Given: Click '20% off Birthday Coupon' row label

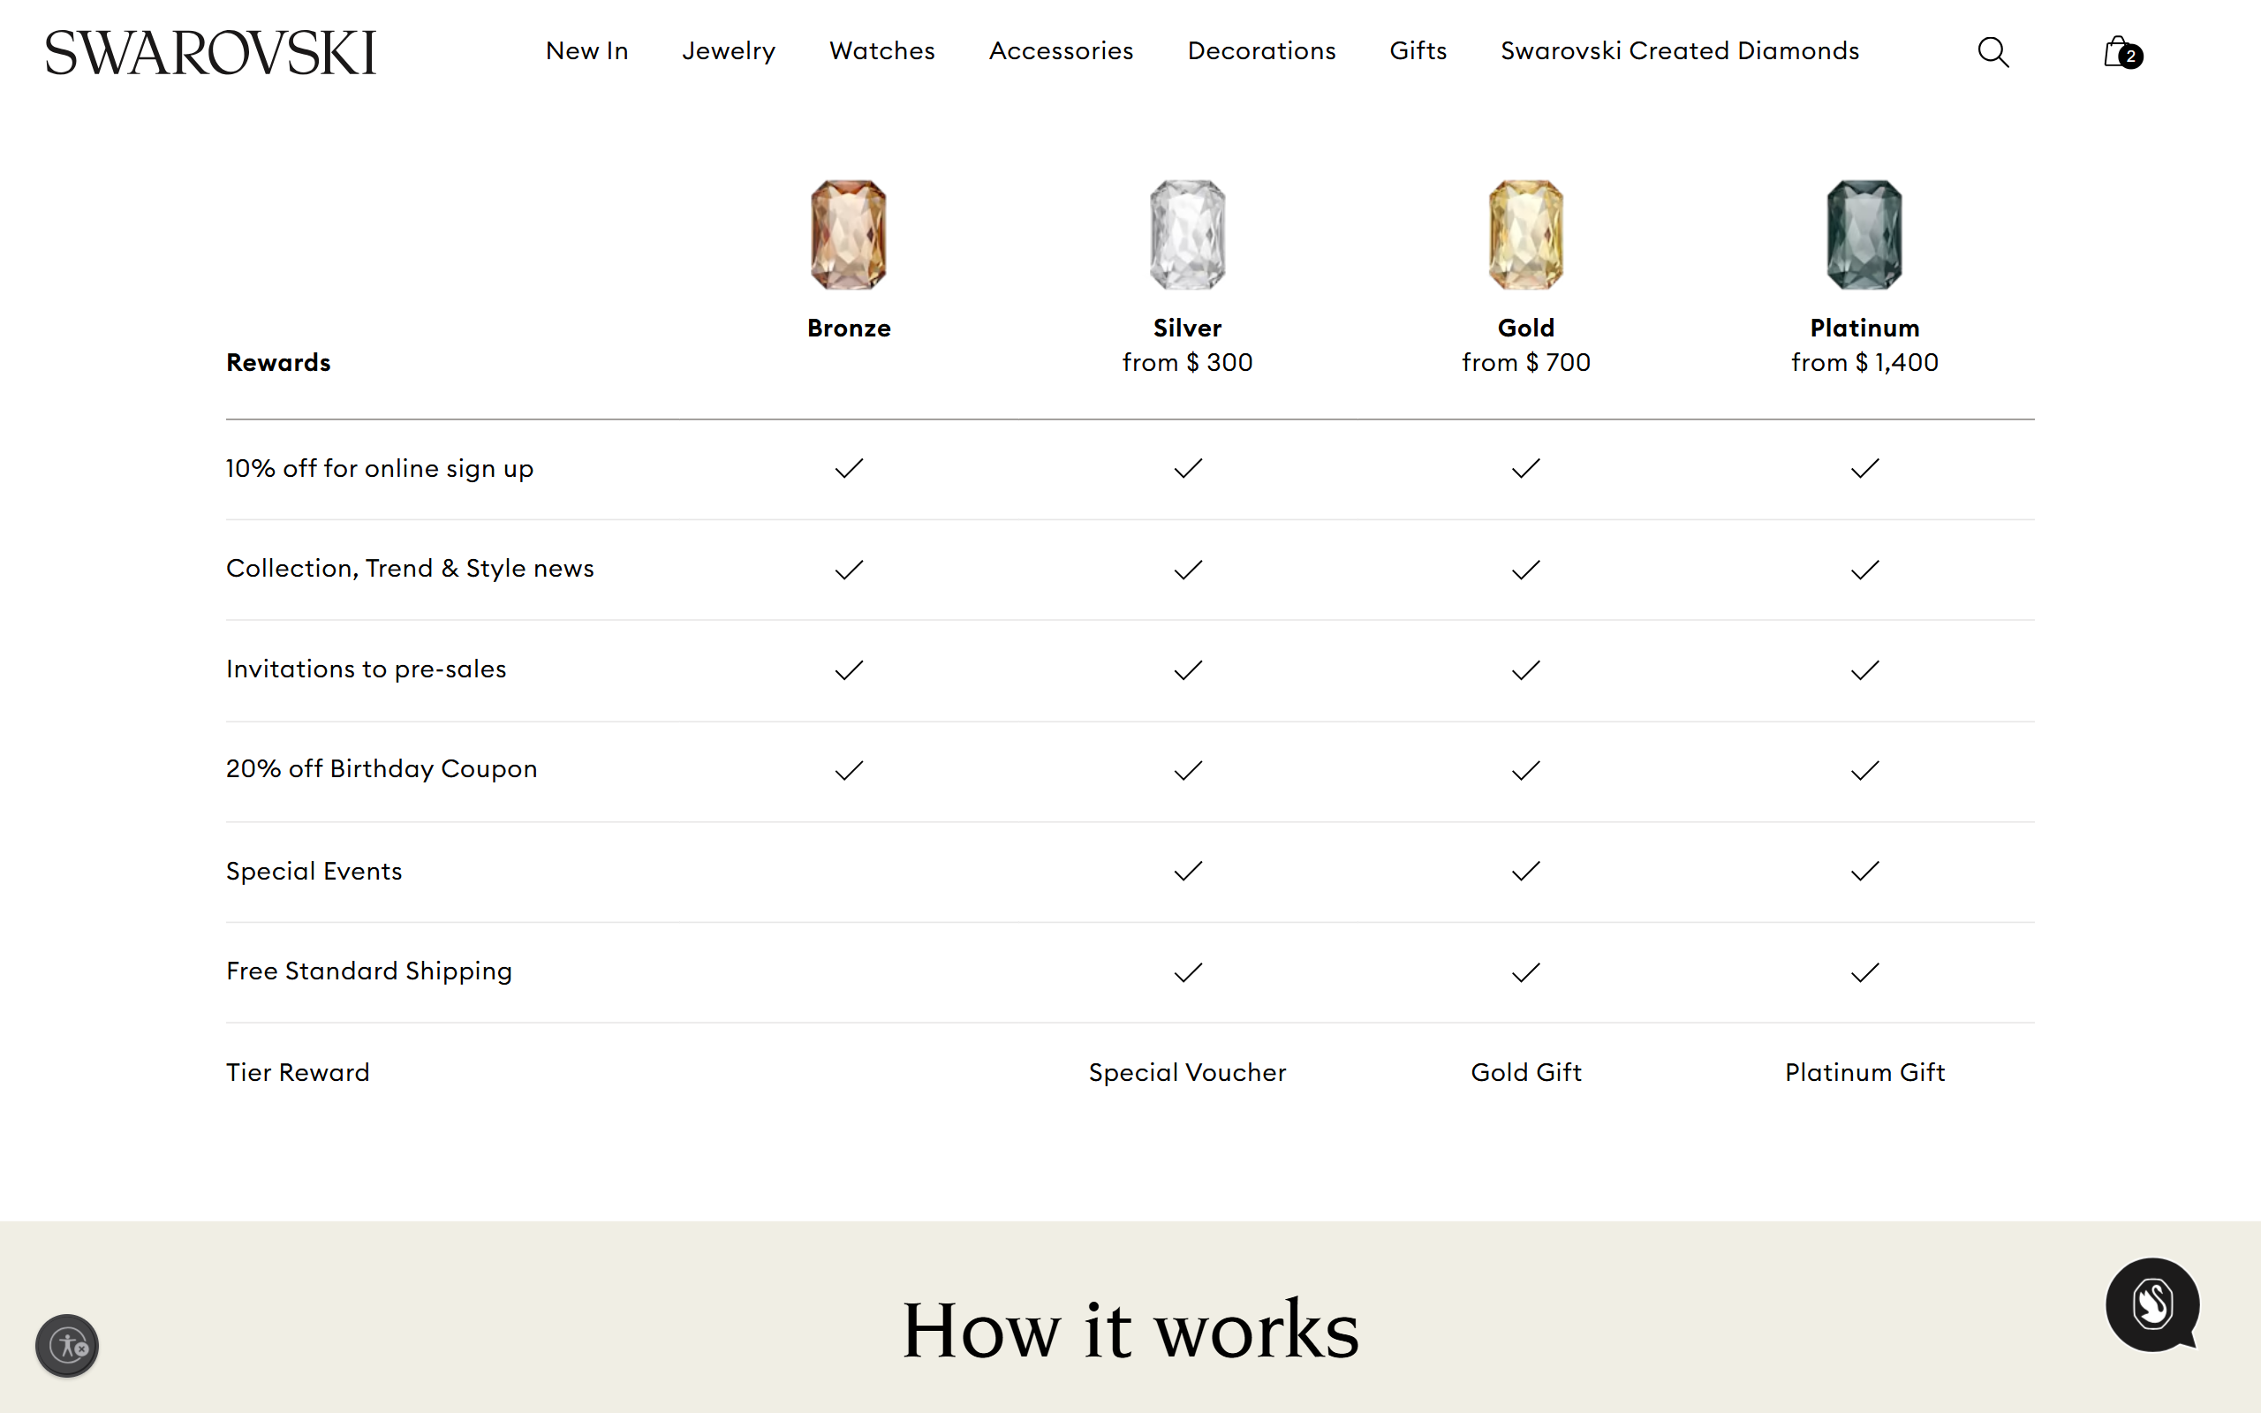Looking at the screenshot, I should coord(382,769).
